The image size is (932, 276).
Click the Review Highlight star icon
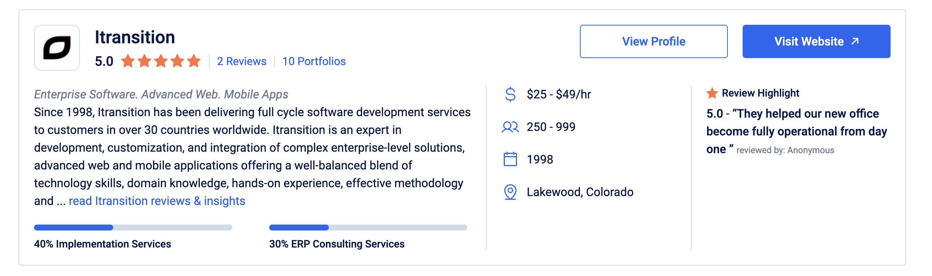point(712,93)
